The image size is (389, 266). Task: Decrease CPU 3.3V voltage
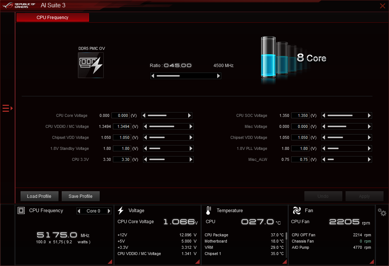point(145,159)
